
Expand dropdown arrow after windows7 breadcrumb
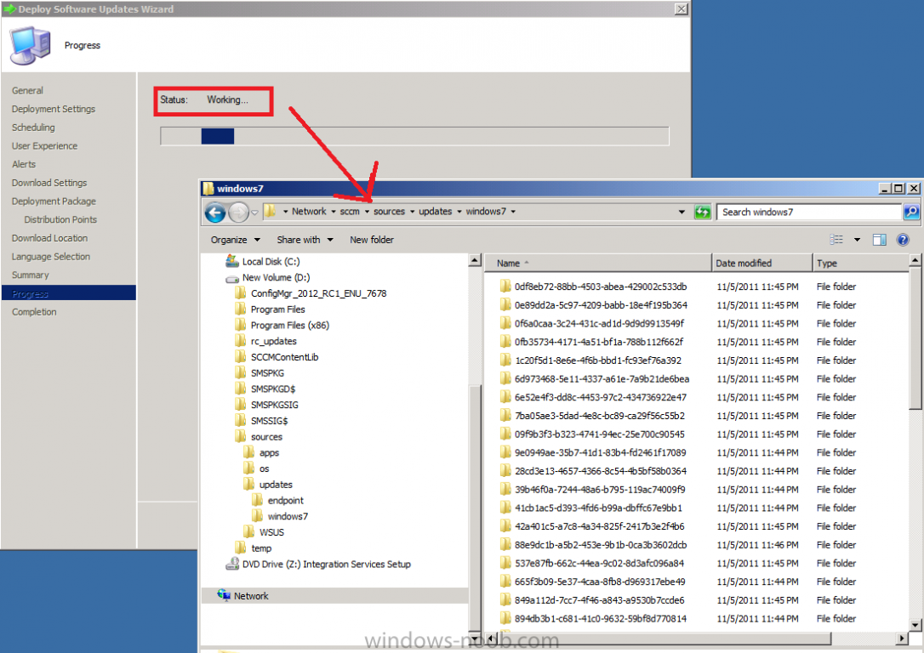pos(513,212)
